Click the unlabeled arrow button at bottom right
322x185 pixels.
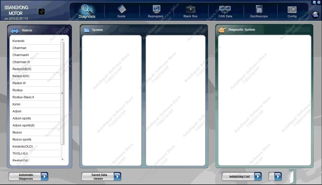point(275,176)
